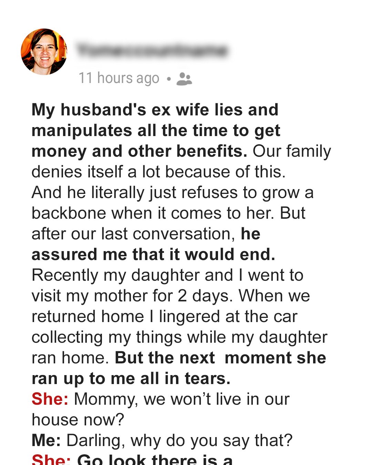Click the bold phrase 'money and other benefits.'

coord(139,151)
